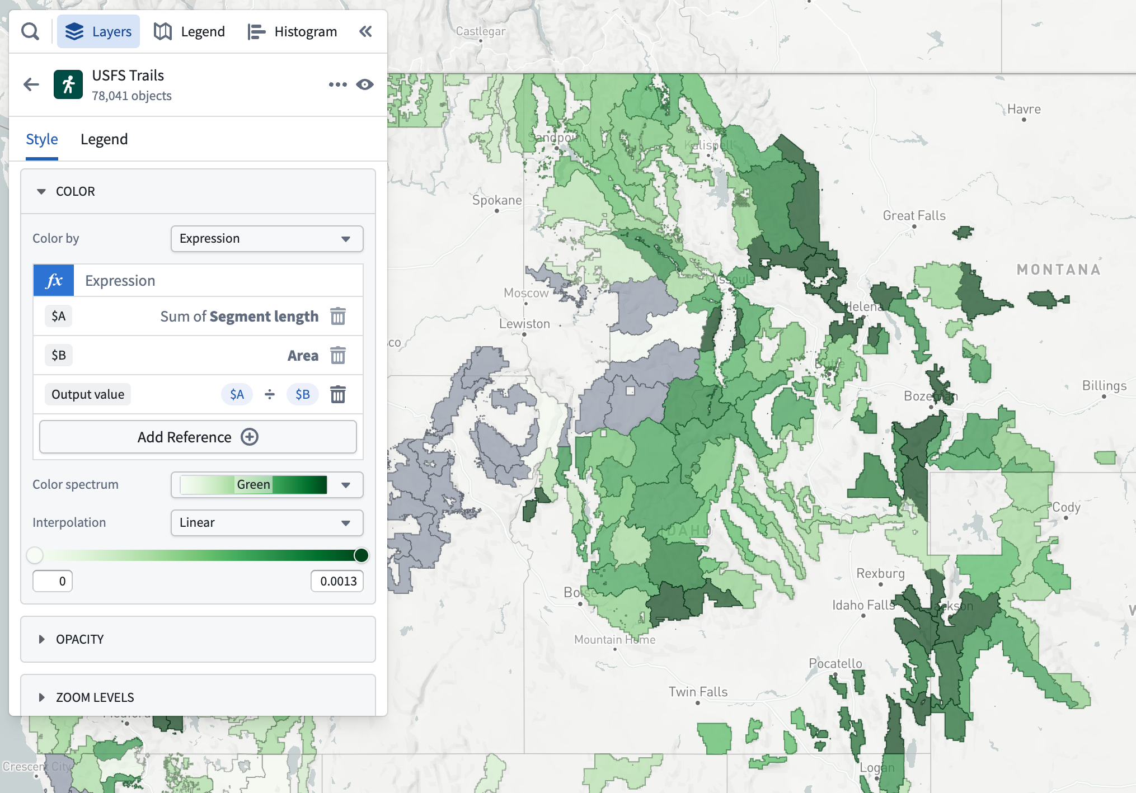Click the $A variable label chip
The height and width of the screenshot is (793, 1136).
coord(59,317)
